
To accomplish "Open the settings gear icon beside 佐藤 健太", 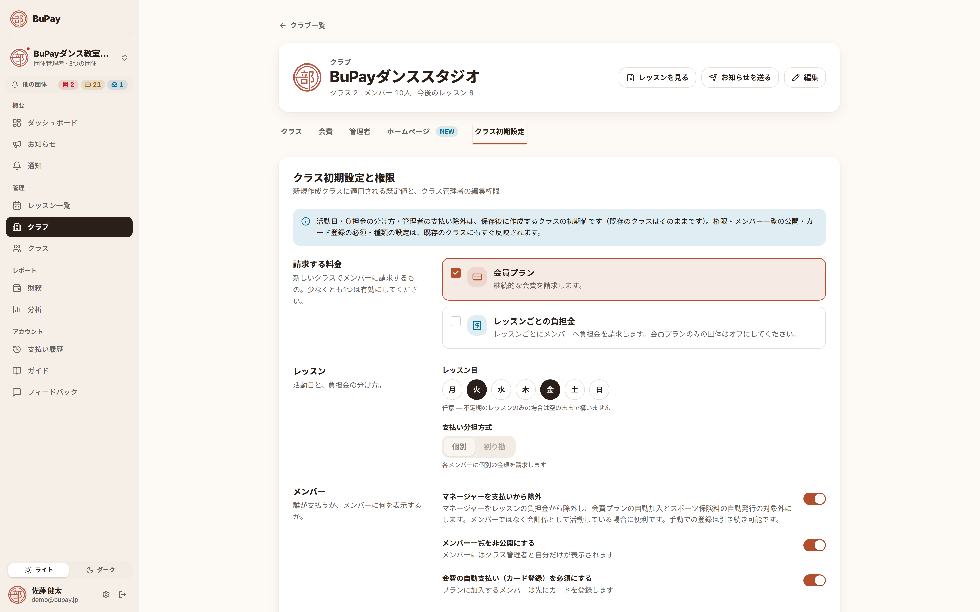I will tap(106, 595).
